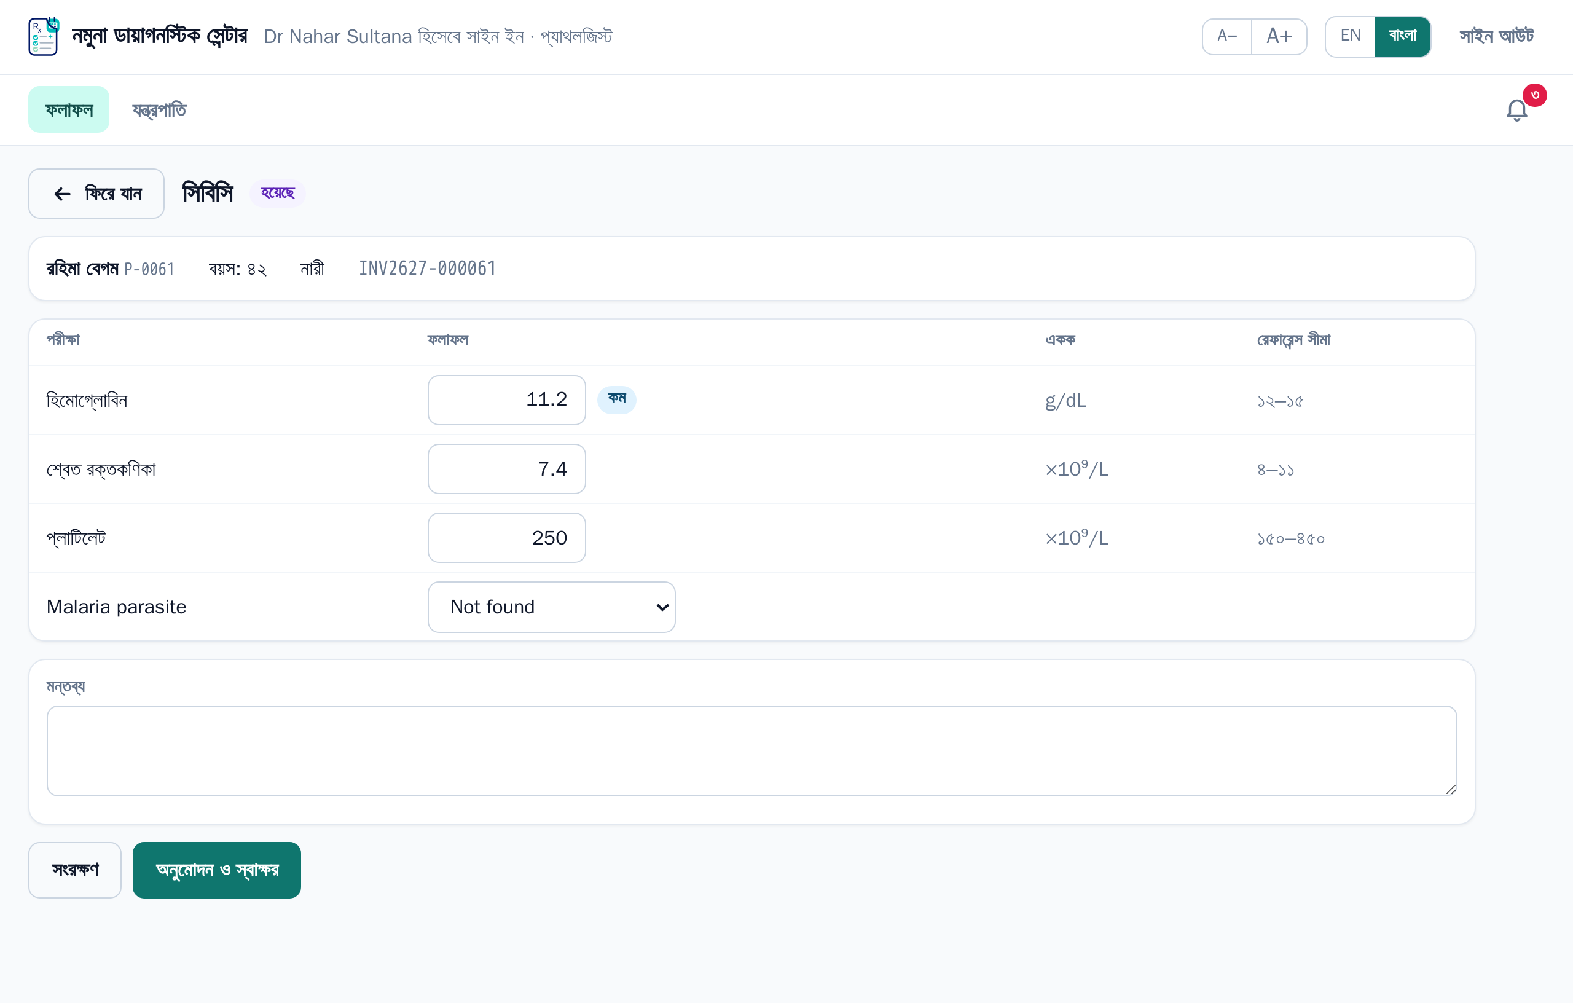The image size is (1573, 1003).
Task: Click the শ্বেত রক্তকণিকা result field 7.4
Action: pyautogui.click(x=506, y=469)
